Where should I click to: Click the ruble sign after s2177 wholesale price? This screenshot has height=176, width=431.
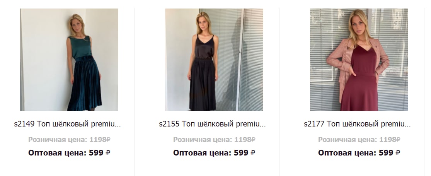tap(398, 153)
